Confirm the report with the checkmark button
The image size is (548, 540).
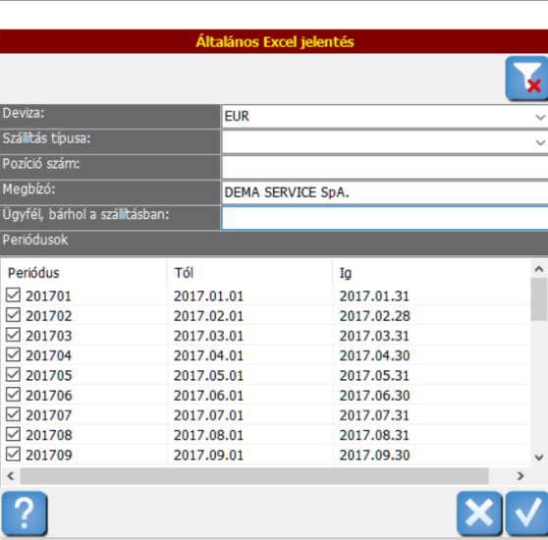pyautogui.click(x=526, y=513)
